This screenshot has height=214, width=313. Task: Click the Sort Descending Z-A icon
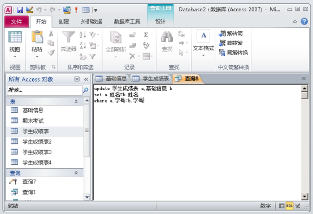click(82, 45)
